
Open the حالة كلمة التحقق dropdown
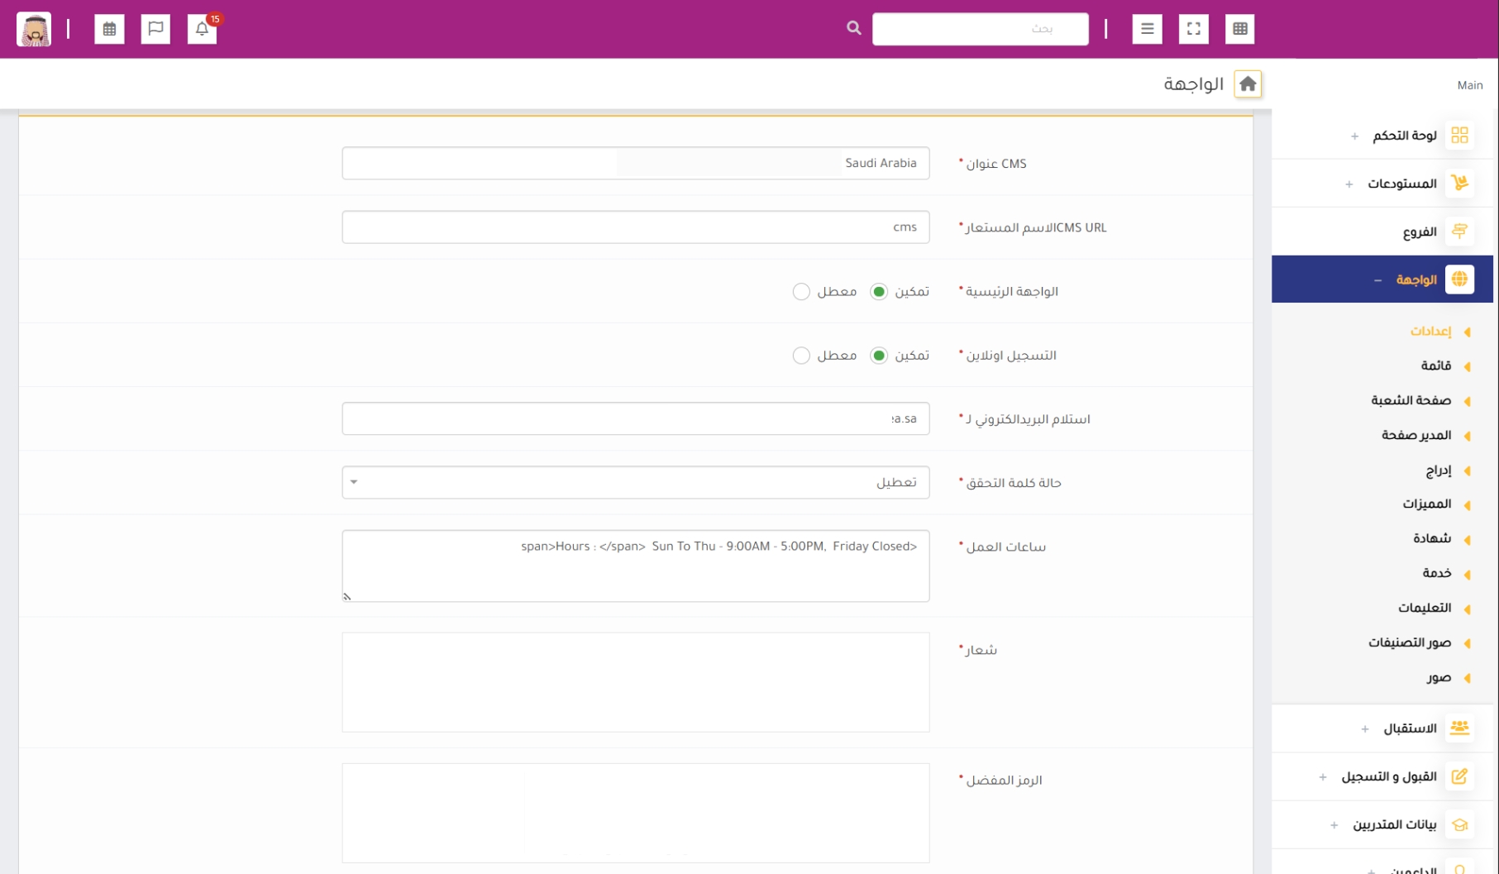(x=635, y=483)
